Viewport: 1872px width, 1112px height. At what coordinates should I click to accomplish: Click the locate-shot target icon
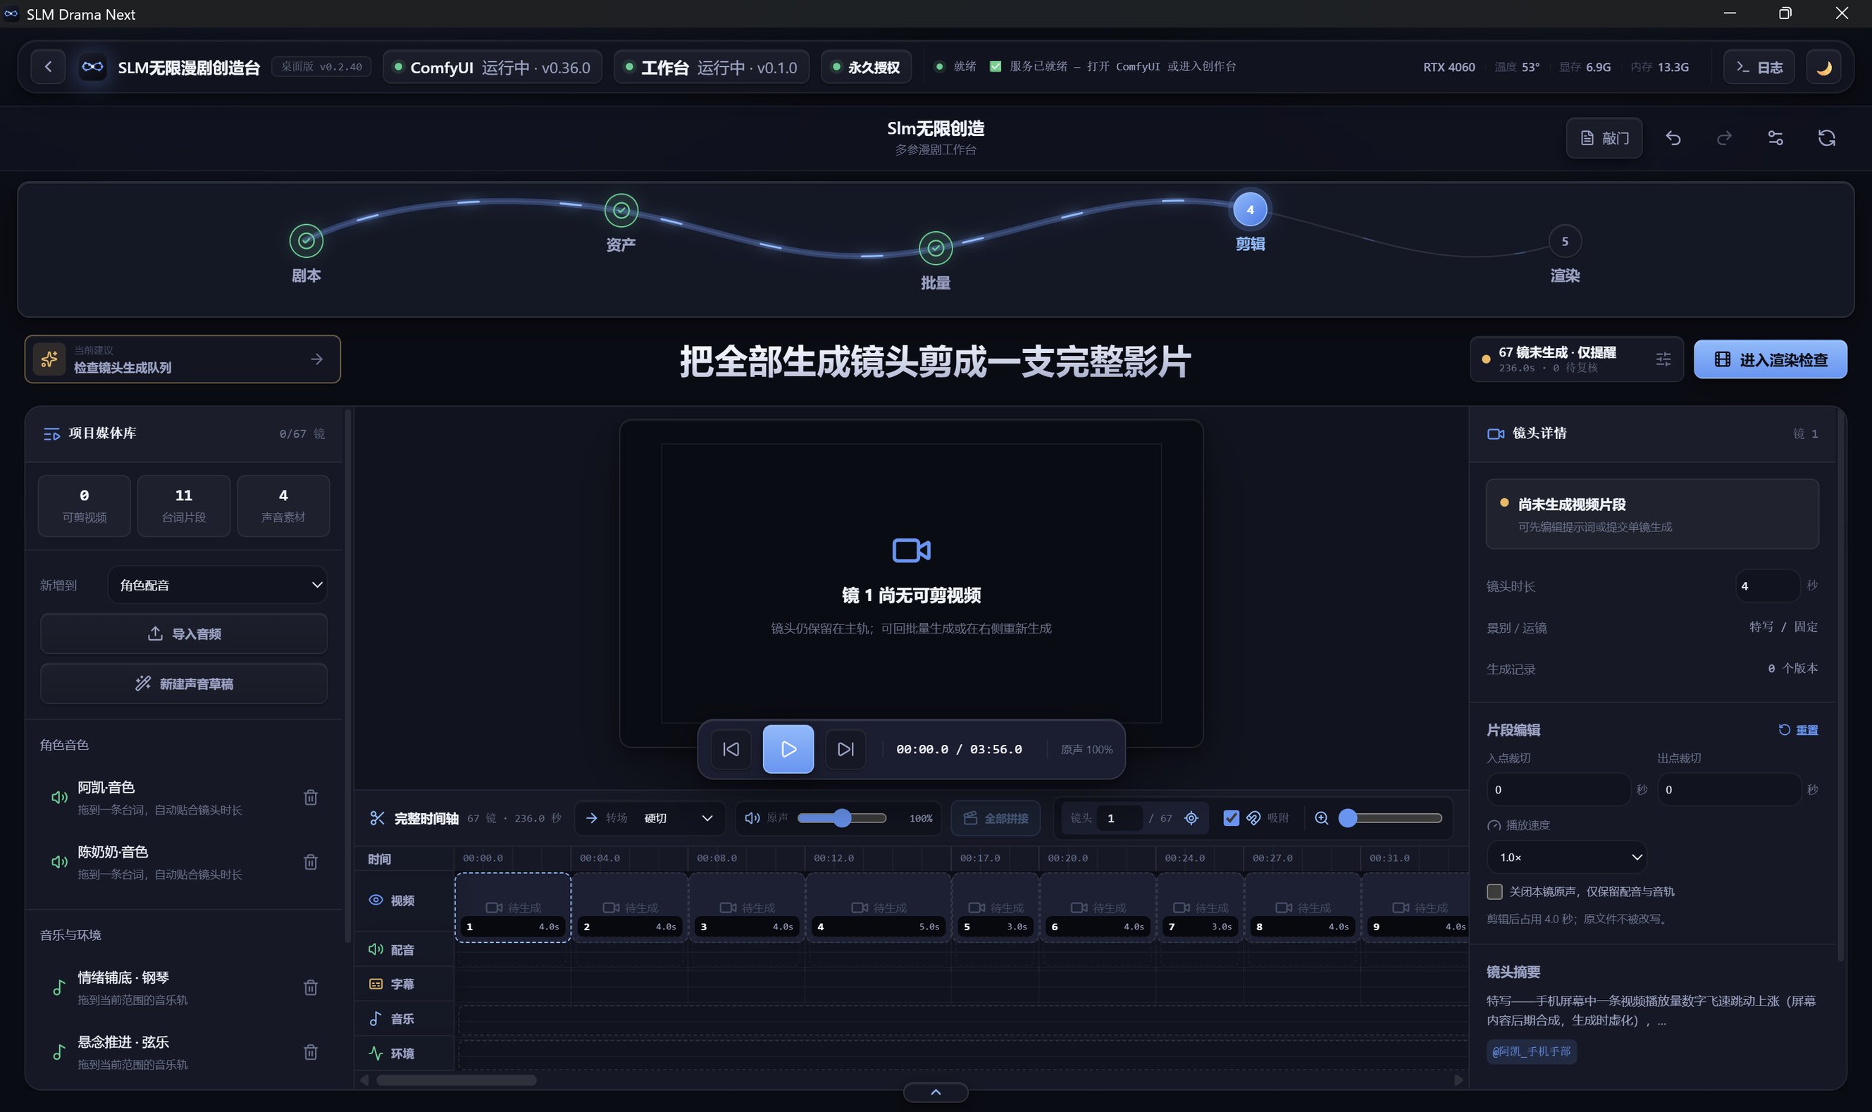(x=1191, y=817)
